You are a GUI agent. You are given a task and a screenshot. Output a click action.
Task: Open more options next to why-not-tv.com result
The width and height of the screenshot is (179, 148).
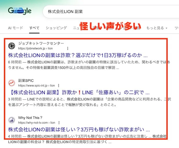click(59, 123)
